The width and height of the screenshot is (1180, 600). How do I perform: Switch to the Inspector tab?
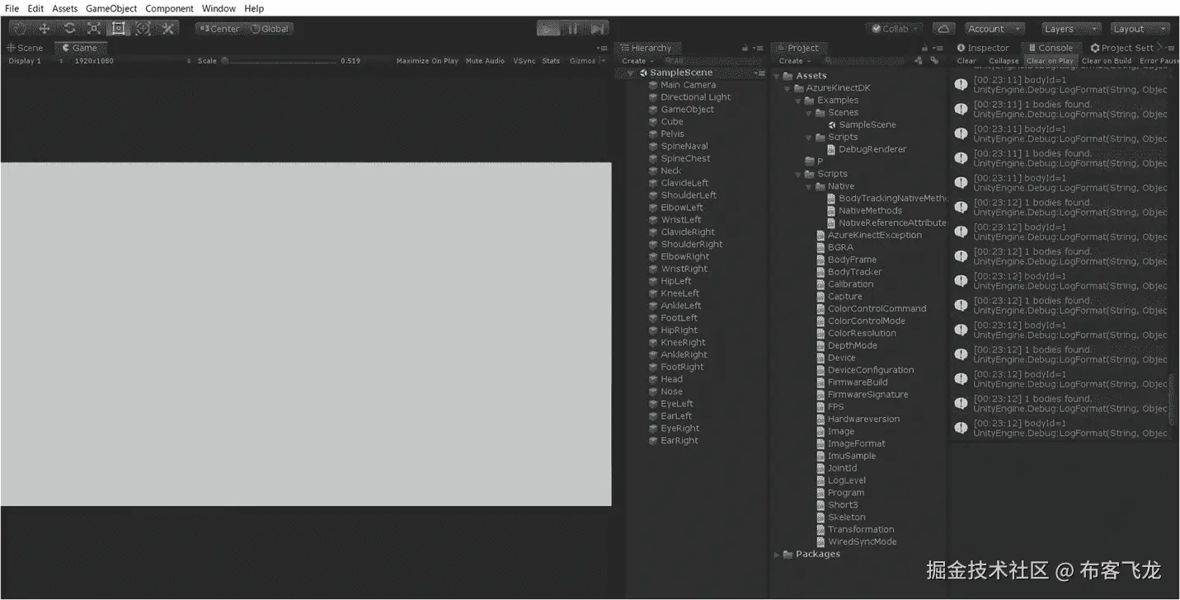click(x=983, y=48)
